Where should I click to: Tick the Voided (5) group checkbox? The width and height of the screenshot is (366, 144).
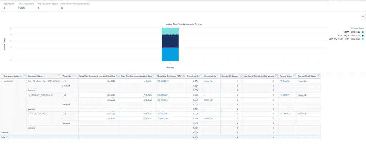coord(2,81)
